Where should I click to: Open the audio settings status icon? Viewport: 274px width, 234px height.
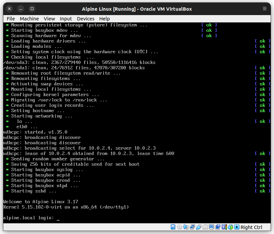pyautogui.click(x=186, y=227)
